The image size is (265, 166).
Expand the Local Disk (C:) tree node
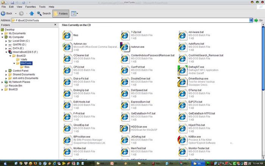[x=6, y=41]
